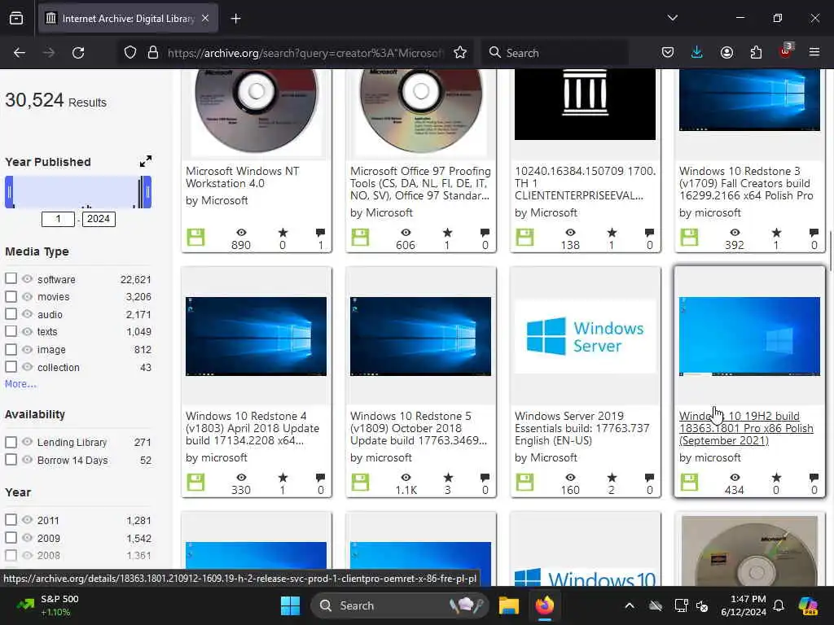Viewport: 834px width, 625px height.
Task: Open the Windows Server logo thumbnail
Action: tap(585, 336)
